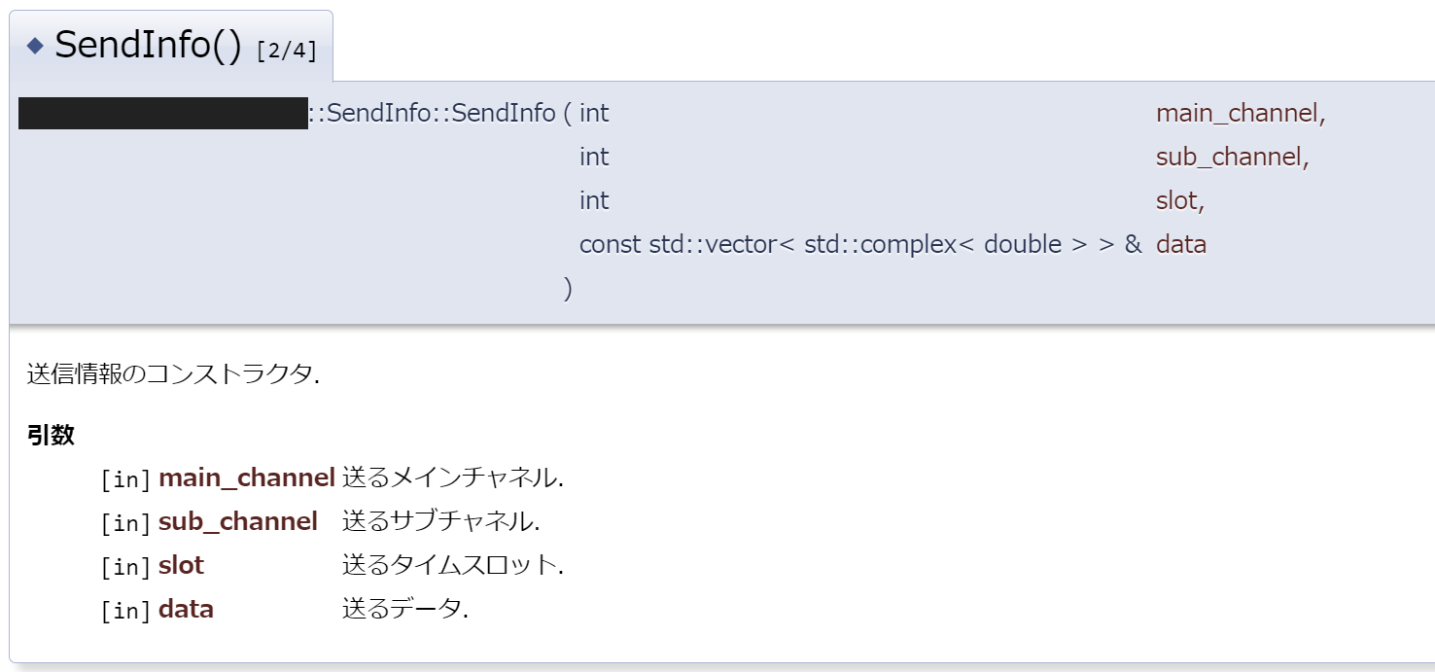The width and height of the screenshot is (1435, 672).
Task: Click bold main_channel in arguments list
Action: (247, 477)
